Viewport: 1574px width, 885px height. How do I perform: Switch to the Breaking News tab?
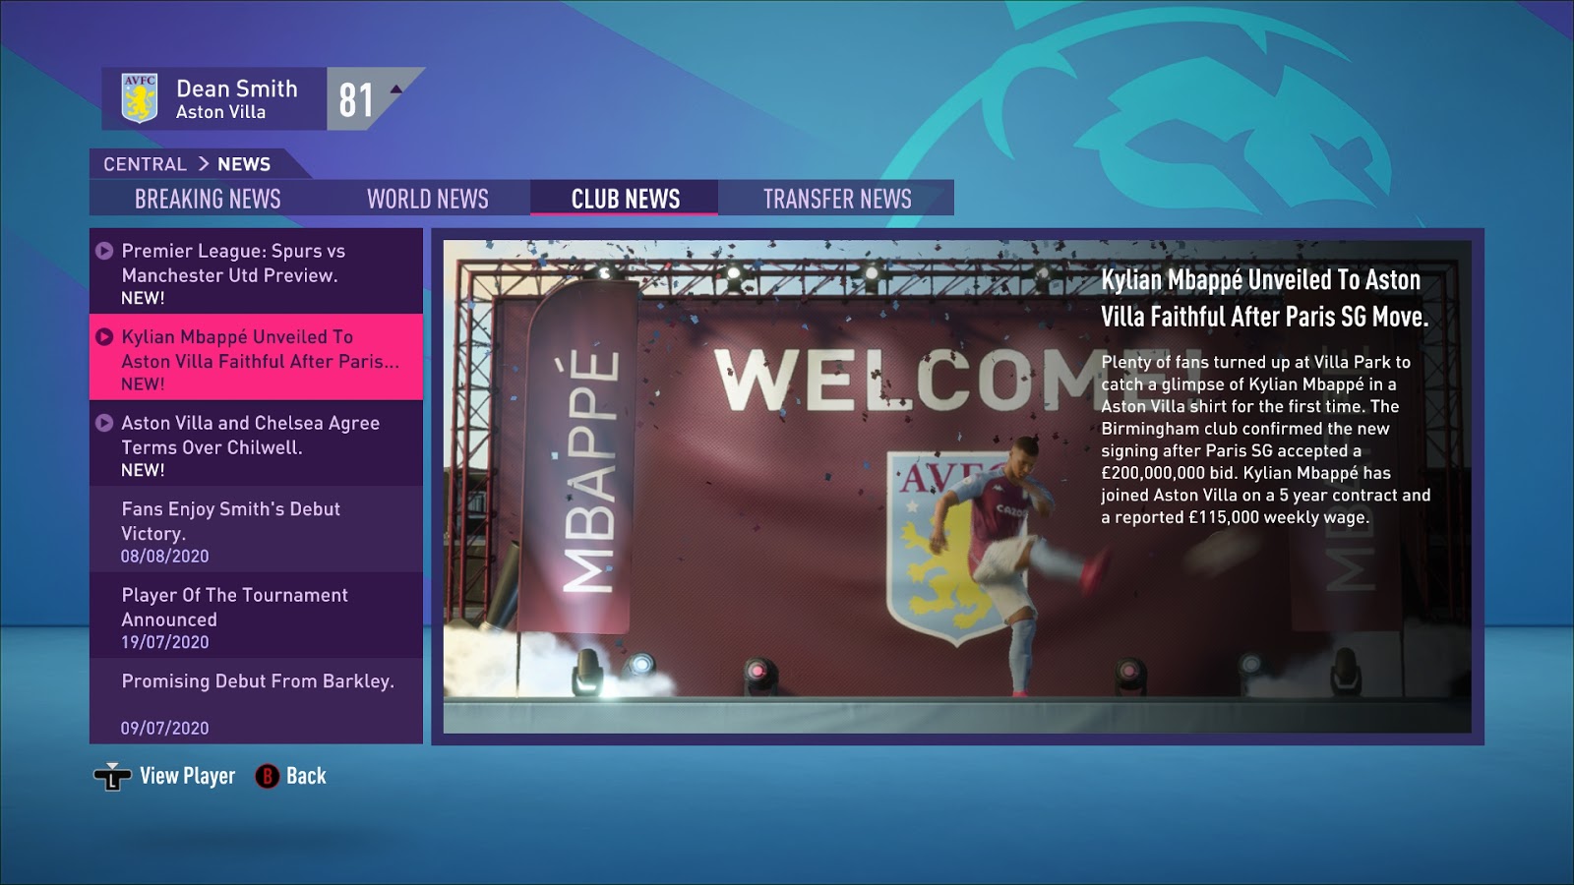pos(208,199)
